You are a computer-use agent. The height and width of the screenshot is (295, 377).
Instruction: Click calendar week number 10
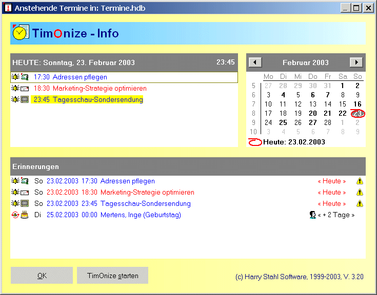[253, 132]
